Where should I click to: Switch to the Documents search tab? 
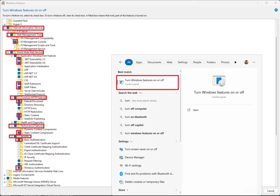click(x=154, y=62)
